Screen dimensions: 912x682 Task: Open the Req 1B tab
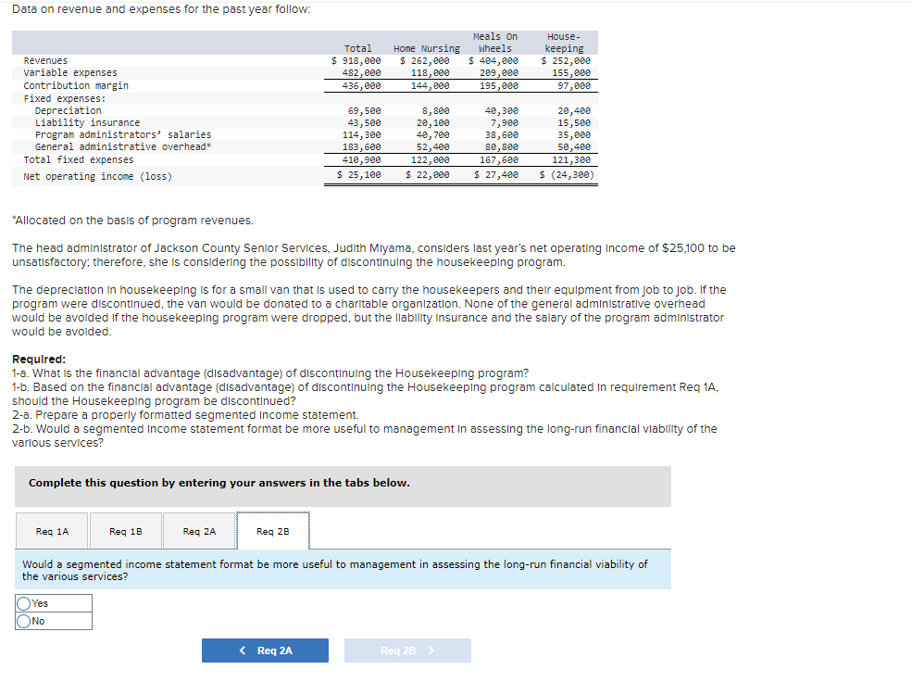[x=126, y=531]
